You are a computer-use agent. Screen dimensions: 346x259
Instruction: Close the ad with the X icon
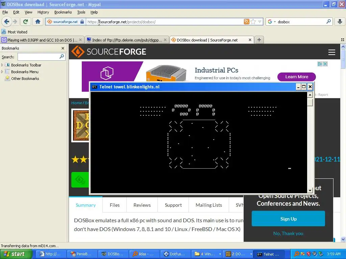325,64
